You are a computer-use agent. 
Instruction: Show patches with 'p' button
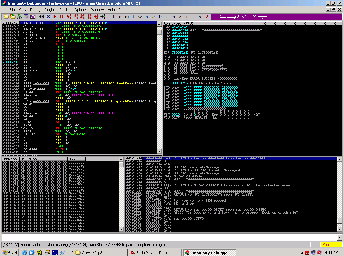click(x=160, y=17)
